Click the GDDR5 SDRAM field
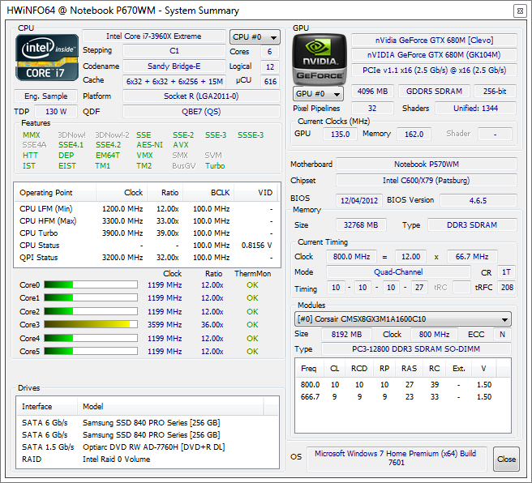The image size is (532, 483). click(435, 92)
